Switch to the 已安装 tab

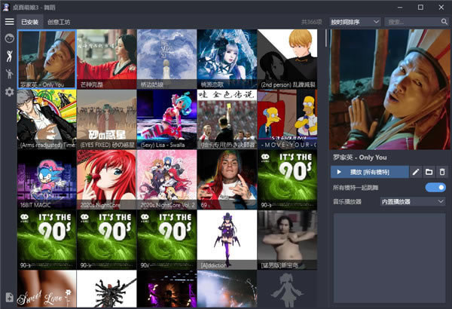click(29, 22)
